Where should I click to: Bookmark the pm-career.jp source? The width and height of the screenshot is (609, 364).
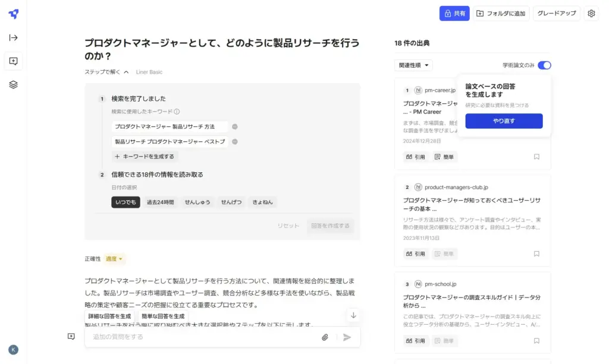pyautogui.click(x=536, y=157)
